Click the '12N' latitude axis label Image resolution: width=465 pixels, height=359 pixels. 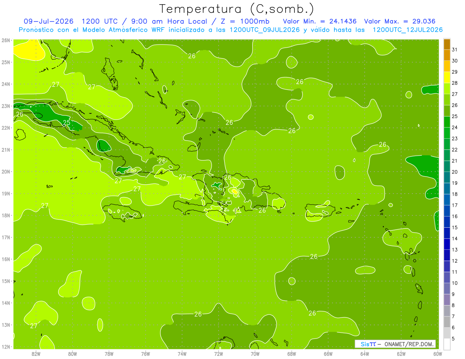pos(6,347)
